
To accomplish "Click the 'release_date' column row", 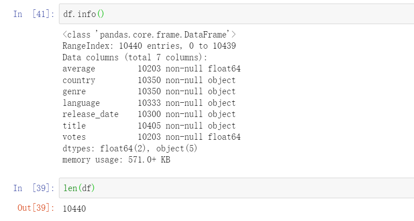I will pos(149,114).
